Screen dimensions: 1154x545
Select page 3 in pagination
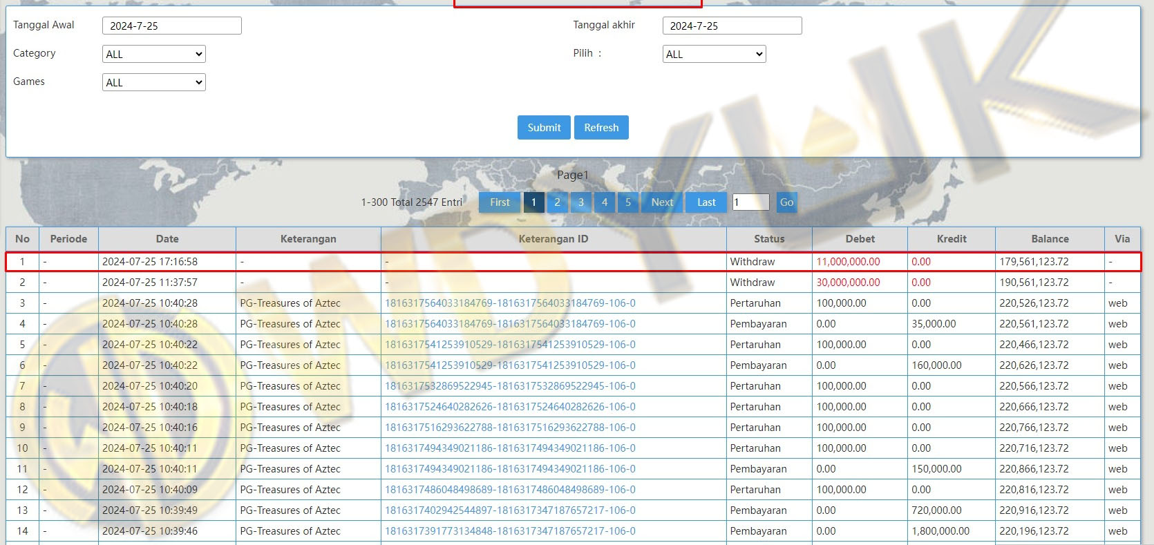[581, 202]
